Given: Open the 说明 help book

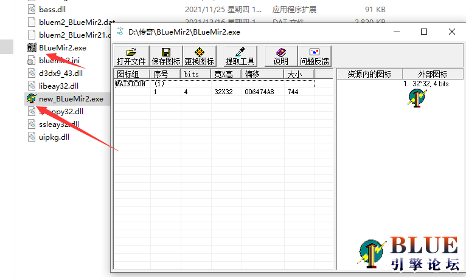Looking at the screenshot, I should [x=281, y=56].
